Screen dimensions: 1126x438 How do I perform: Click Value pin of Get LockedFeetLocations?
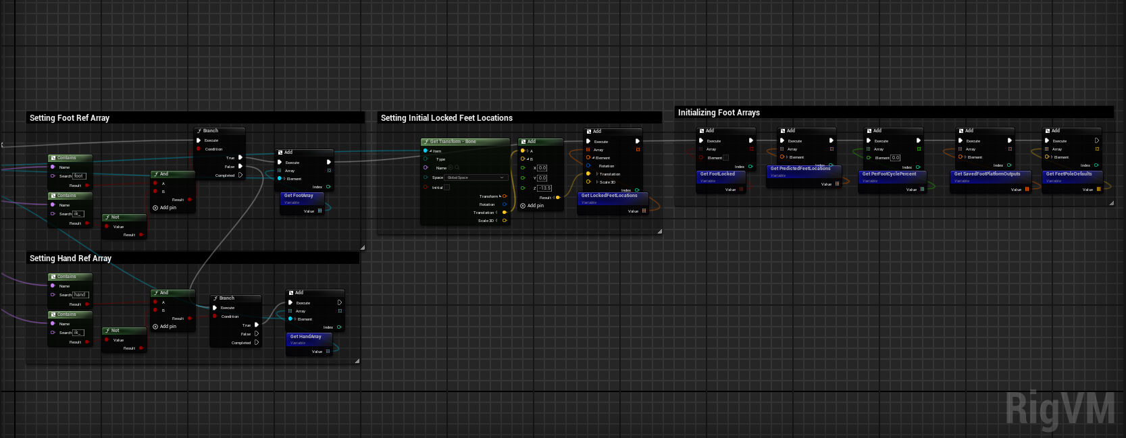pyautogui.click(x=644, y=211)
